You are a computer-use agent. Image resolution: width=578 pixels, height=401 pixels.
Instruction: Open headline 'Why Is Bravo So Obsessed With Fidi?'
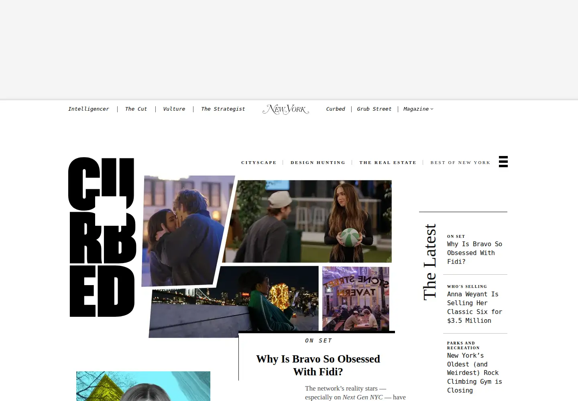(318, 365)
